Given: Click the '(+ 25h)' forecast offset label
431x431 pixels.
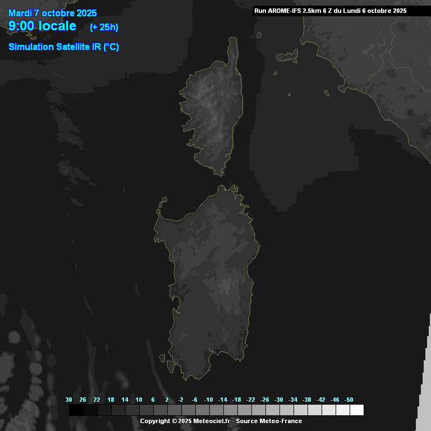Looking at the screenshot, I should point(104,27).
